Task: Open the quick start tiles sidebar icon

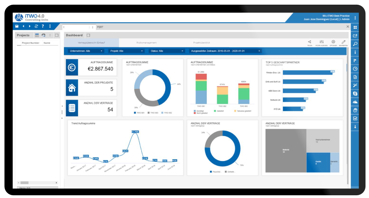Action: pos(355,27)
